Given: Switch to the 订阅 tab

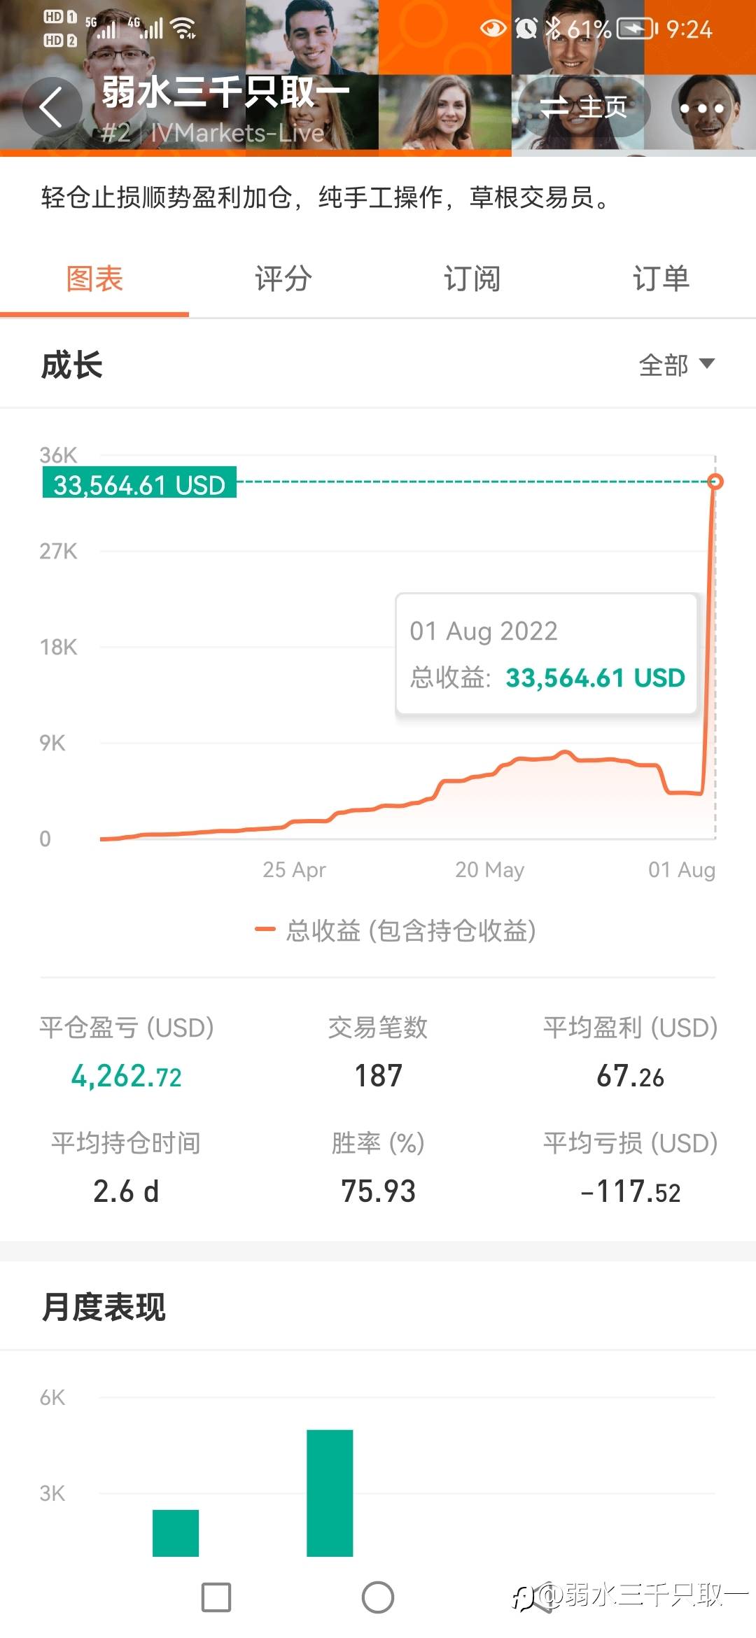Looking at the screenshot, I should (x=472, y=279).
